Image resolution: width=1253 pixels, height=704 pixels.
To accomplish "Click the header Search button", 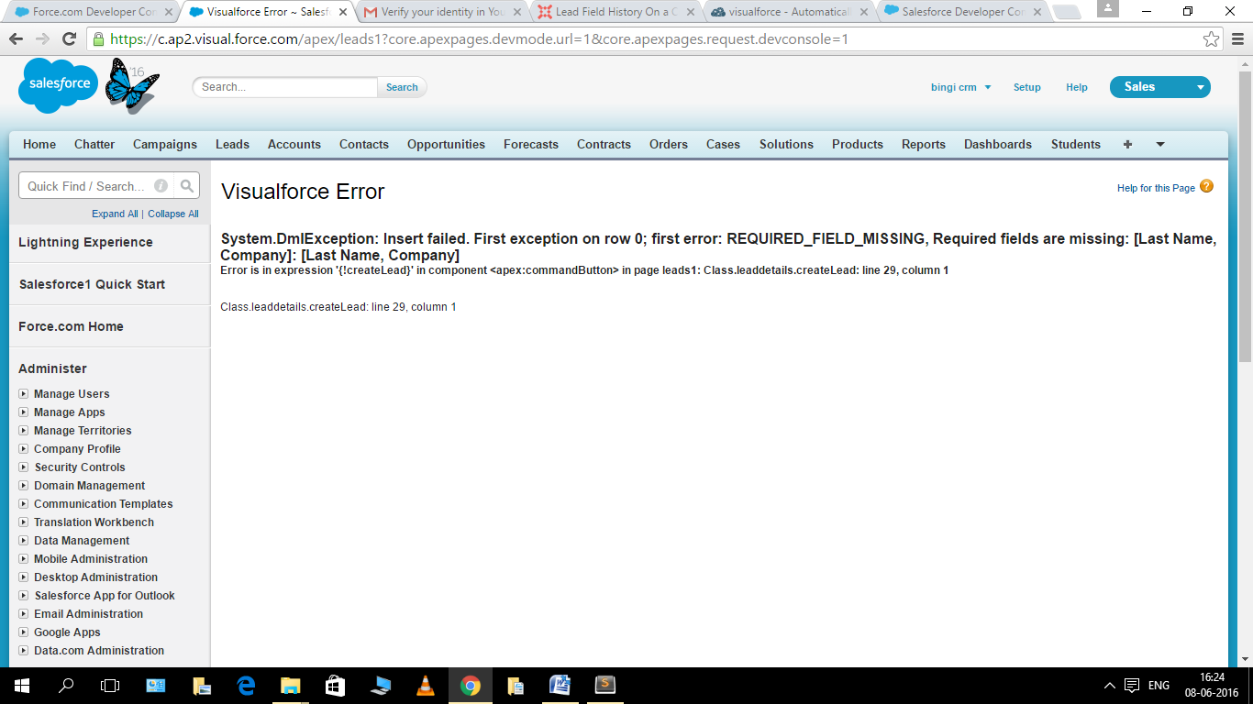I will pos(402,87).
